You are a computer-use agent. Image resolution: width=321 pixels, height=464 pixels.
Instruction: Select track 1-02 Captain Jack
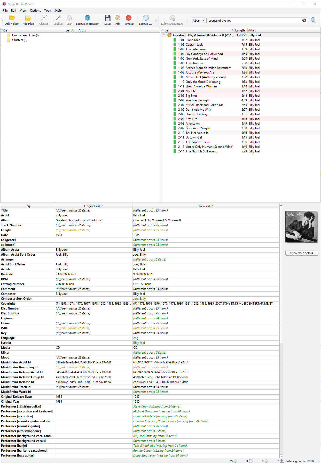coord(194,45)
